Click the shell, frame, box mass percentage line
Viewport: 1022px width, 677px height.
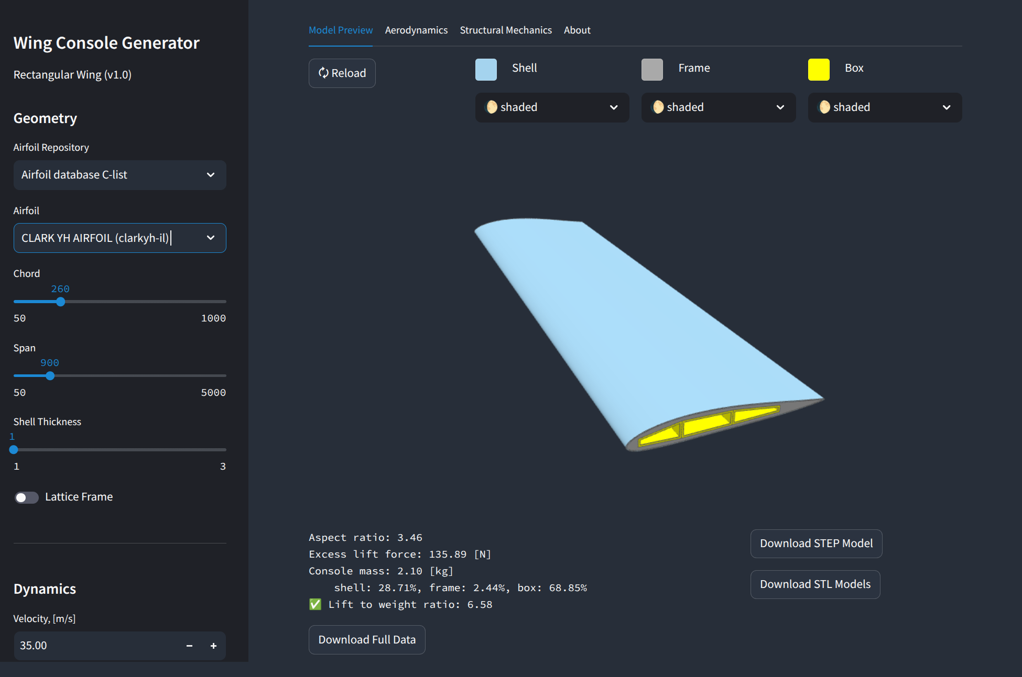click(x=461, y=588)
